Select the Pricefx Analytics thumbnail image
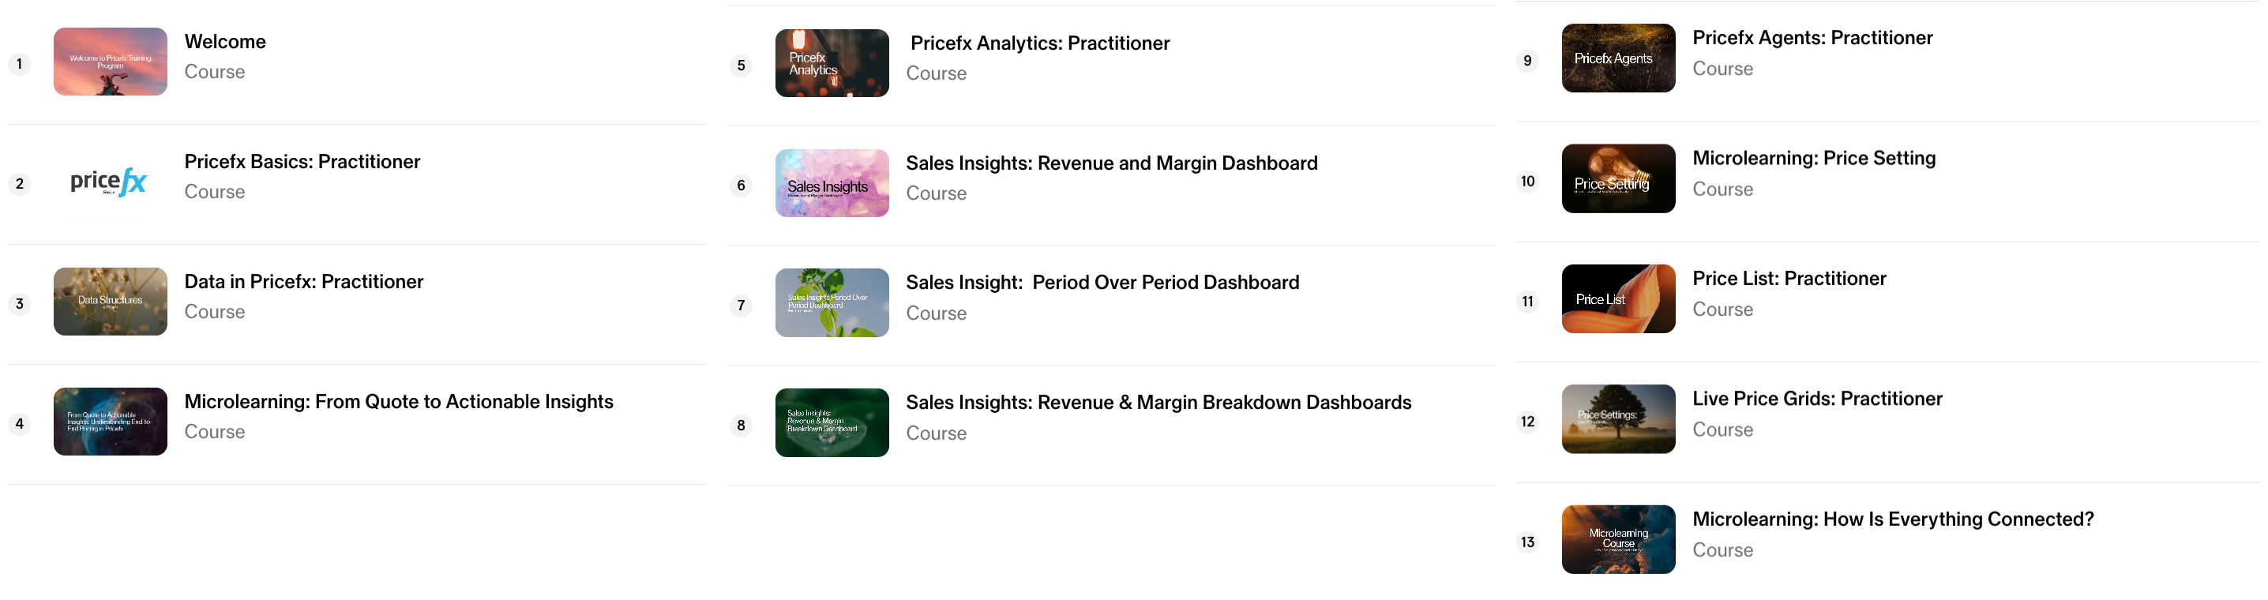Viewport: 2268px width, 600px height. [x=831, y=63]
